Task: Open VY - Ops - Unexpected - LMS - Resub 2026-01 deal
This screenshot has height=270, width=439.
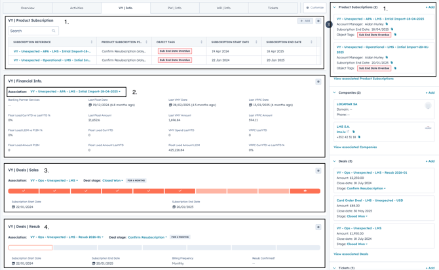Action: point(372,172)
